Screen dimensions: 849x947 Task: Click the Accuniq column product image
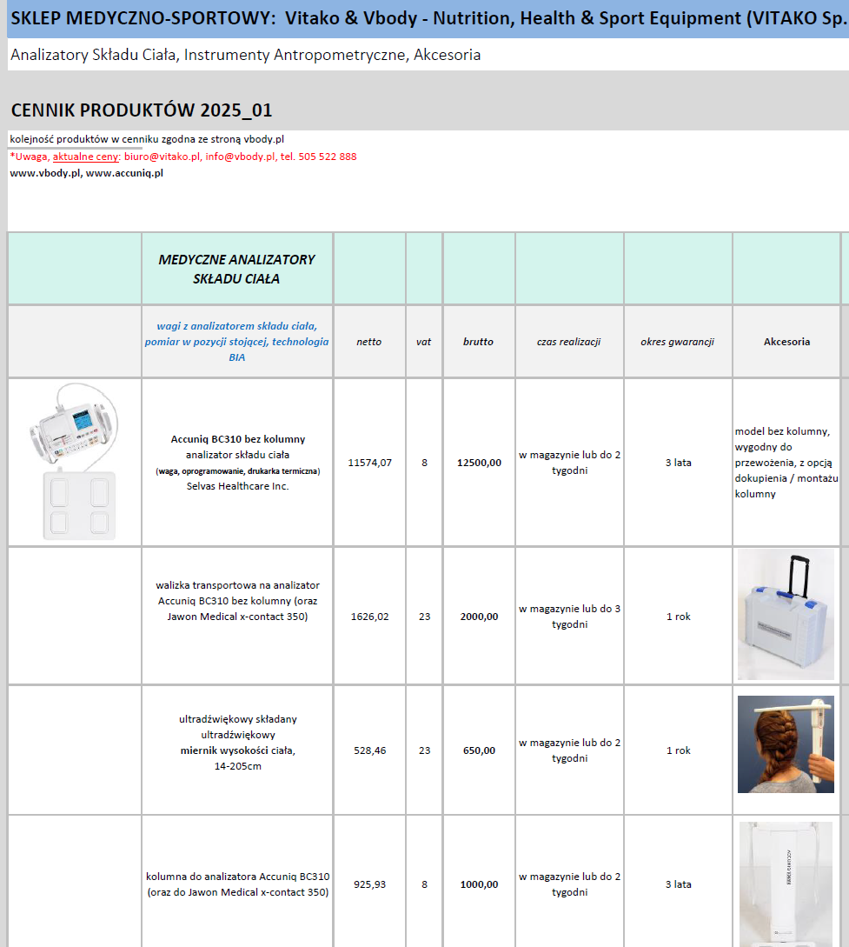[786, 884]
